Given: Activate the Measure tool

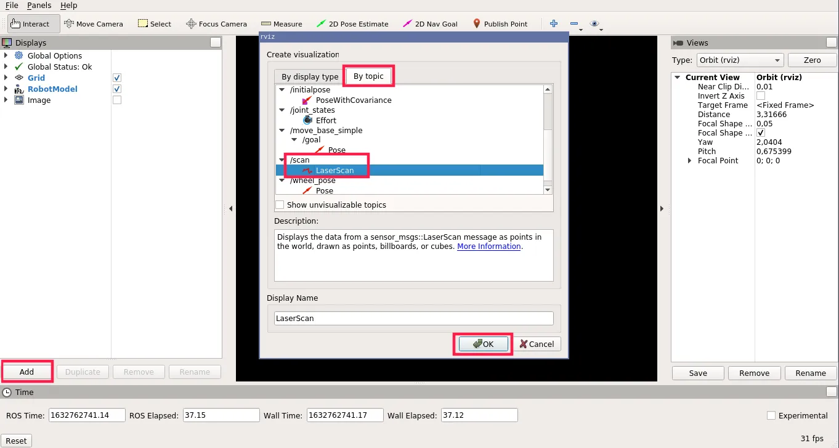Looking at the screenshot, I should (282, 24).
